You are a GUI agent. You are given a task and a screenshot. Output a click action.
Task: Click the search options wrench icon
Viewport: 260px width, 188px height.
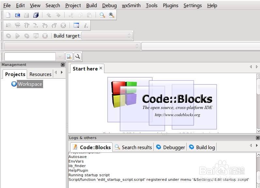77,56
